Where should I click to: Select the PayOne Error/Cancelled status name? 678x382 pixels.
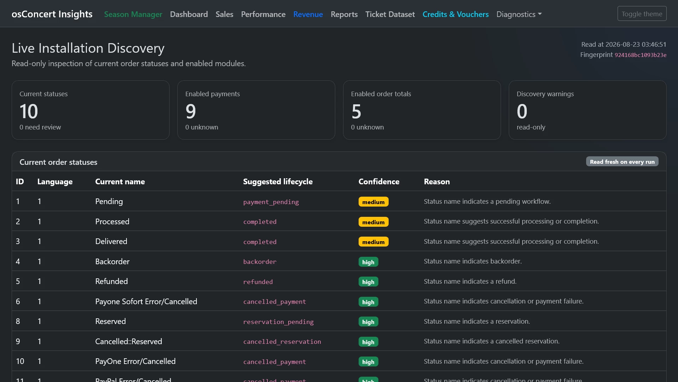click(x=135, y=361)
